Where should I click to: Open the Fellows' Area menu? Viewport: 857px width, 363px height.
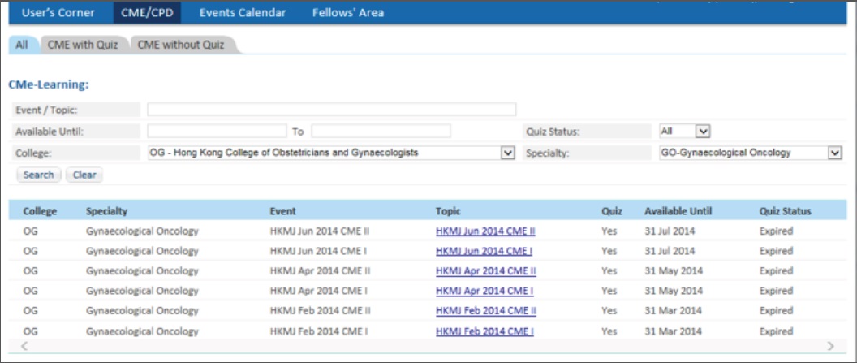coord(348,12)
